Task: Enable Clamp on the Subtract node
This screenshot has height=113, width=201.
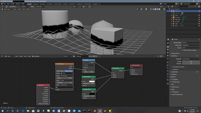Action: 84,67
